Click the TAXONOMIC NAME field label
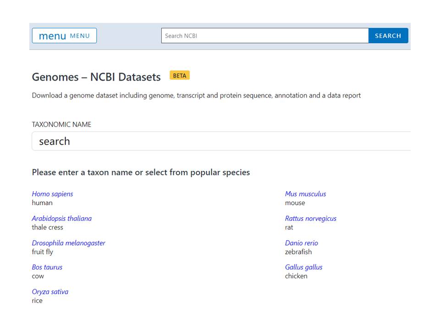Image resolution: width=440 pixels, height=330 pixels. pyautogui.click(x=61, y=125)
